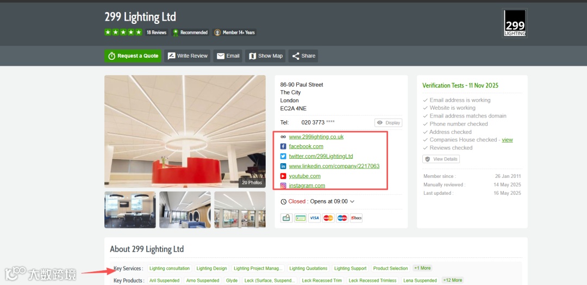Screen dimensions: 587x285
Task: Click the MasterCard payment icon
Action: (328, 218)
